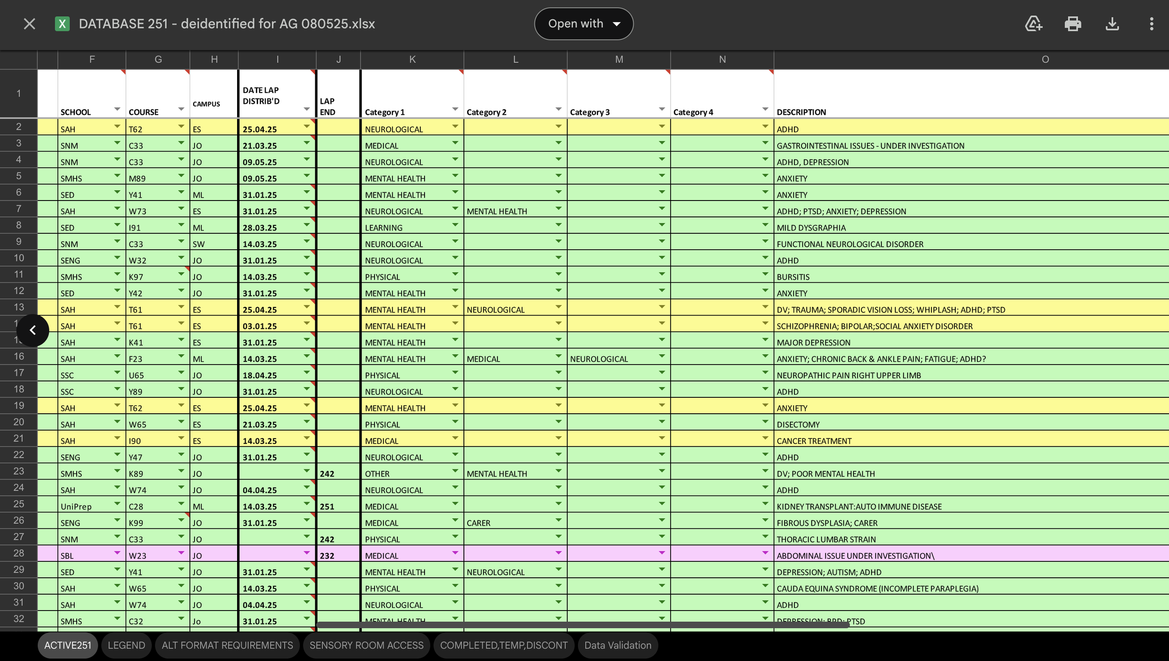1169x661 pixels.
Task: Open the three-dot more actions menu
Action: [x=1151, y=24]
